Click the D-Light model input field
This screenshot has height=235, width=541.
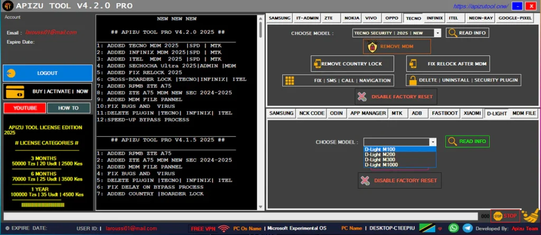396,142
